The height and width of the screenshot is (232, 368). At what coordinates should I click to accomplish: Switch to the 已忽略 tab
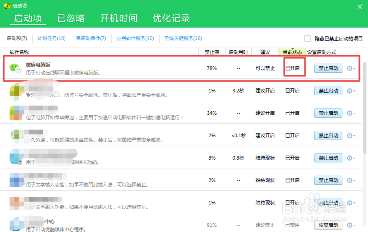click(71, 18)
